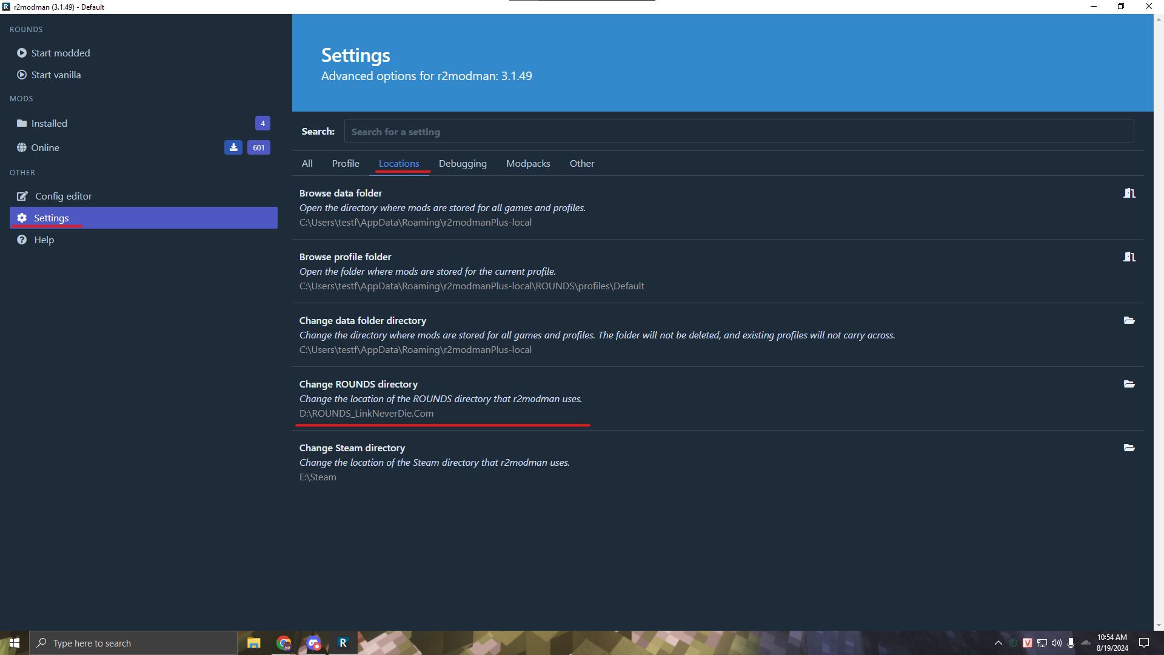Open the Online mods browser
This screenshot has width=1164, height=655.
(45, 148)
